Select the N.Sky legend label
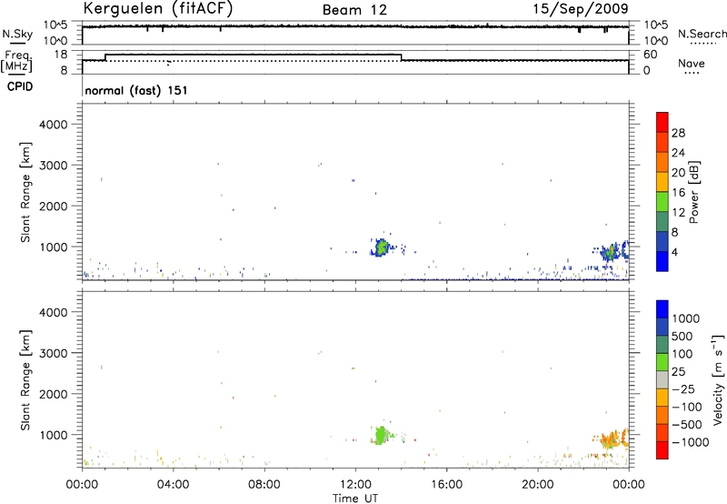Image resolution: width=727 pixels, height=504 pixels. (x=17, y=35)
